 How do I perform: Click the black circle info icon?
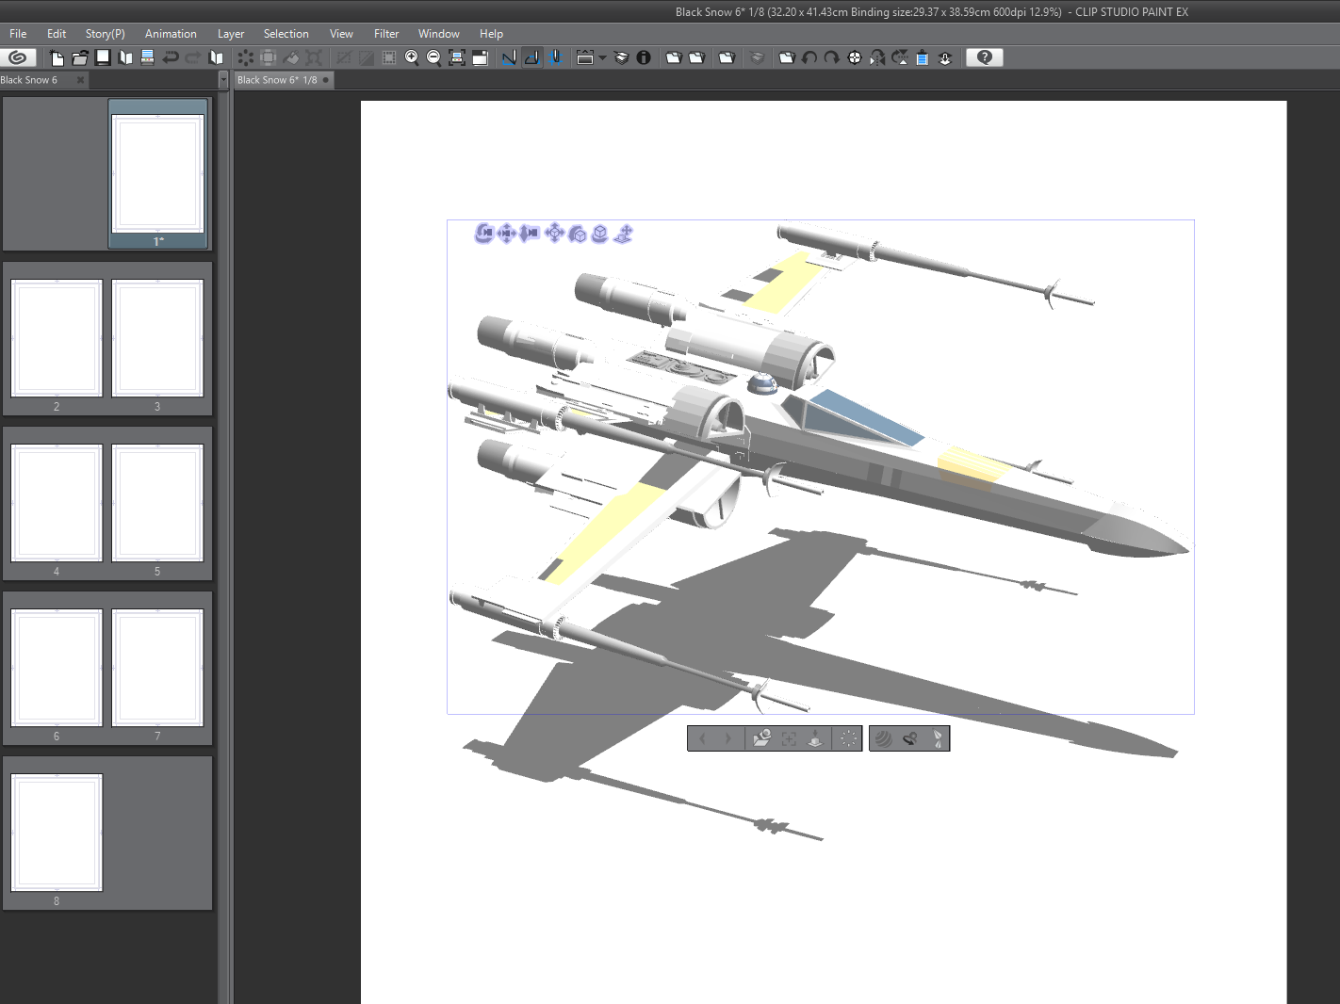pyautogui.click(x=644, y=57)
